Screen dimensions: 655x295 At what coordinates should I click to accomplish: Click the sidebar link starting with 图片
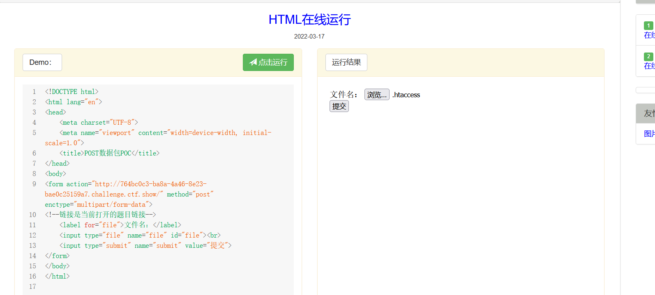pyautogui.click(x=649, y=134)
